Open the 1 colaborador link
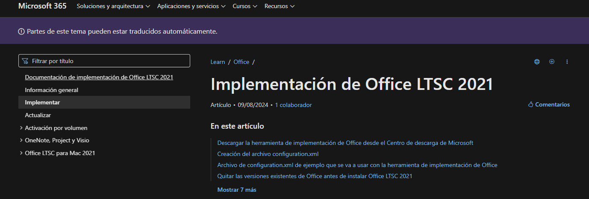 click(x=293, y=105)
